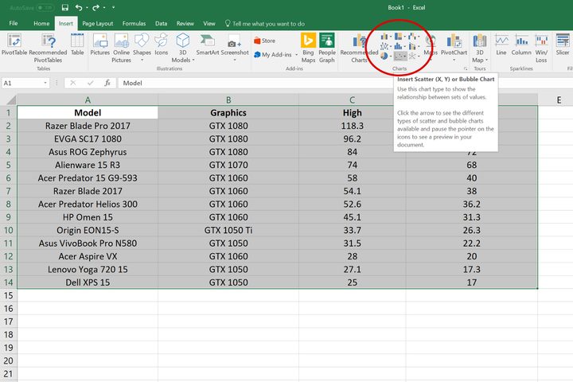Toggle the AutoSave switch
This screenshot has width=573, height=382.
[45, 8]
